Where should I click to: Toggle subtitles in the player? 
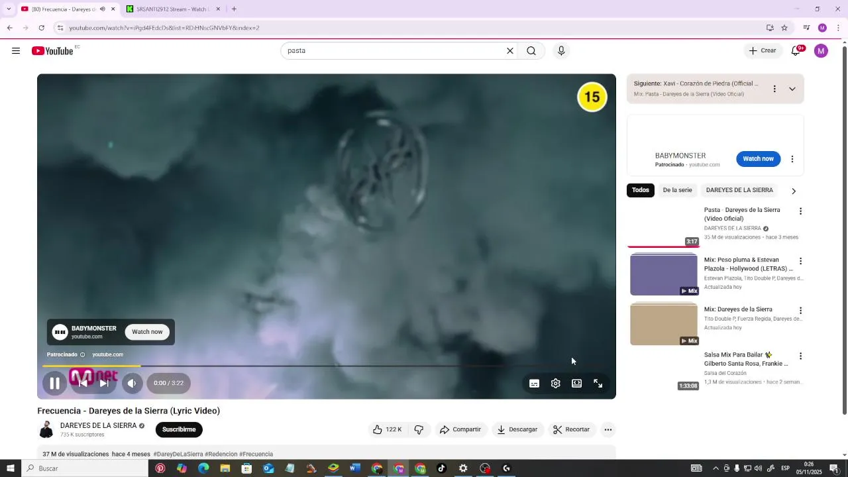(534, 384)
